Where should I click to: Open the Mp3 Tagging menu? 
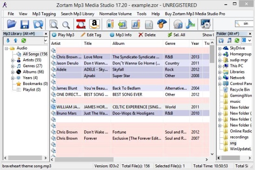coord(44,14)
